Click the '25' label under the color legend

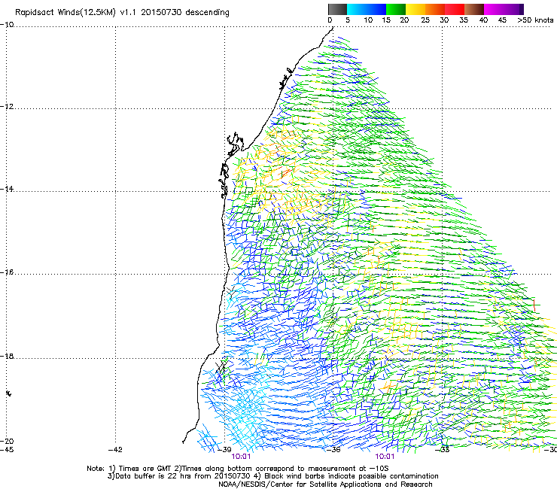pos(425,20)
